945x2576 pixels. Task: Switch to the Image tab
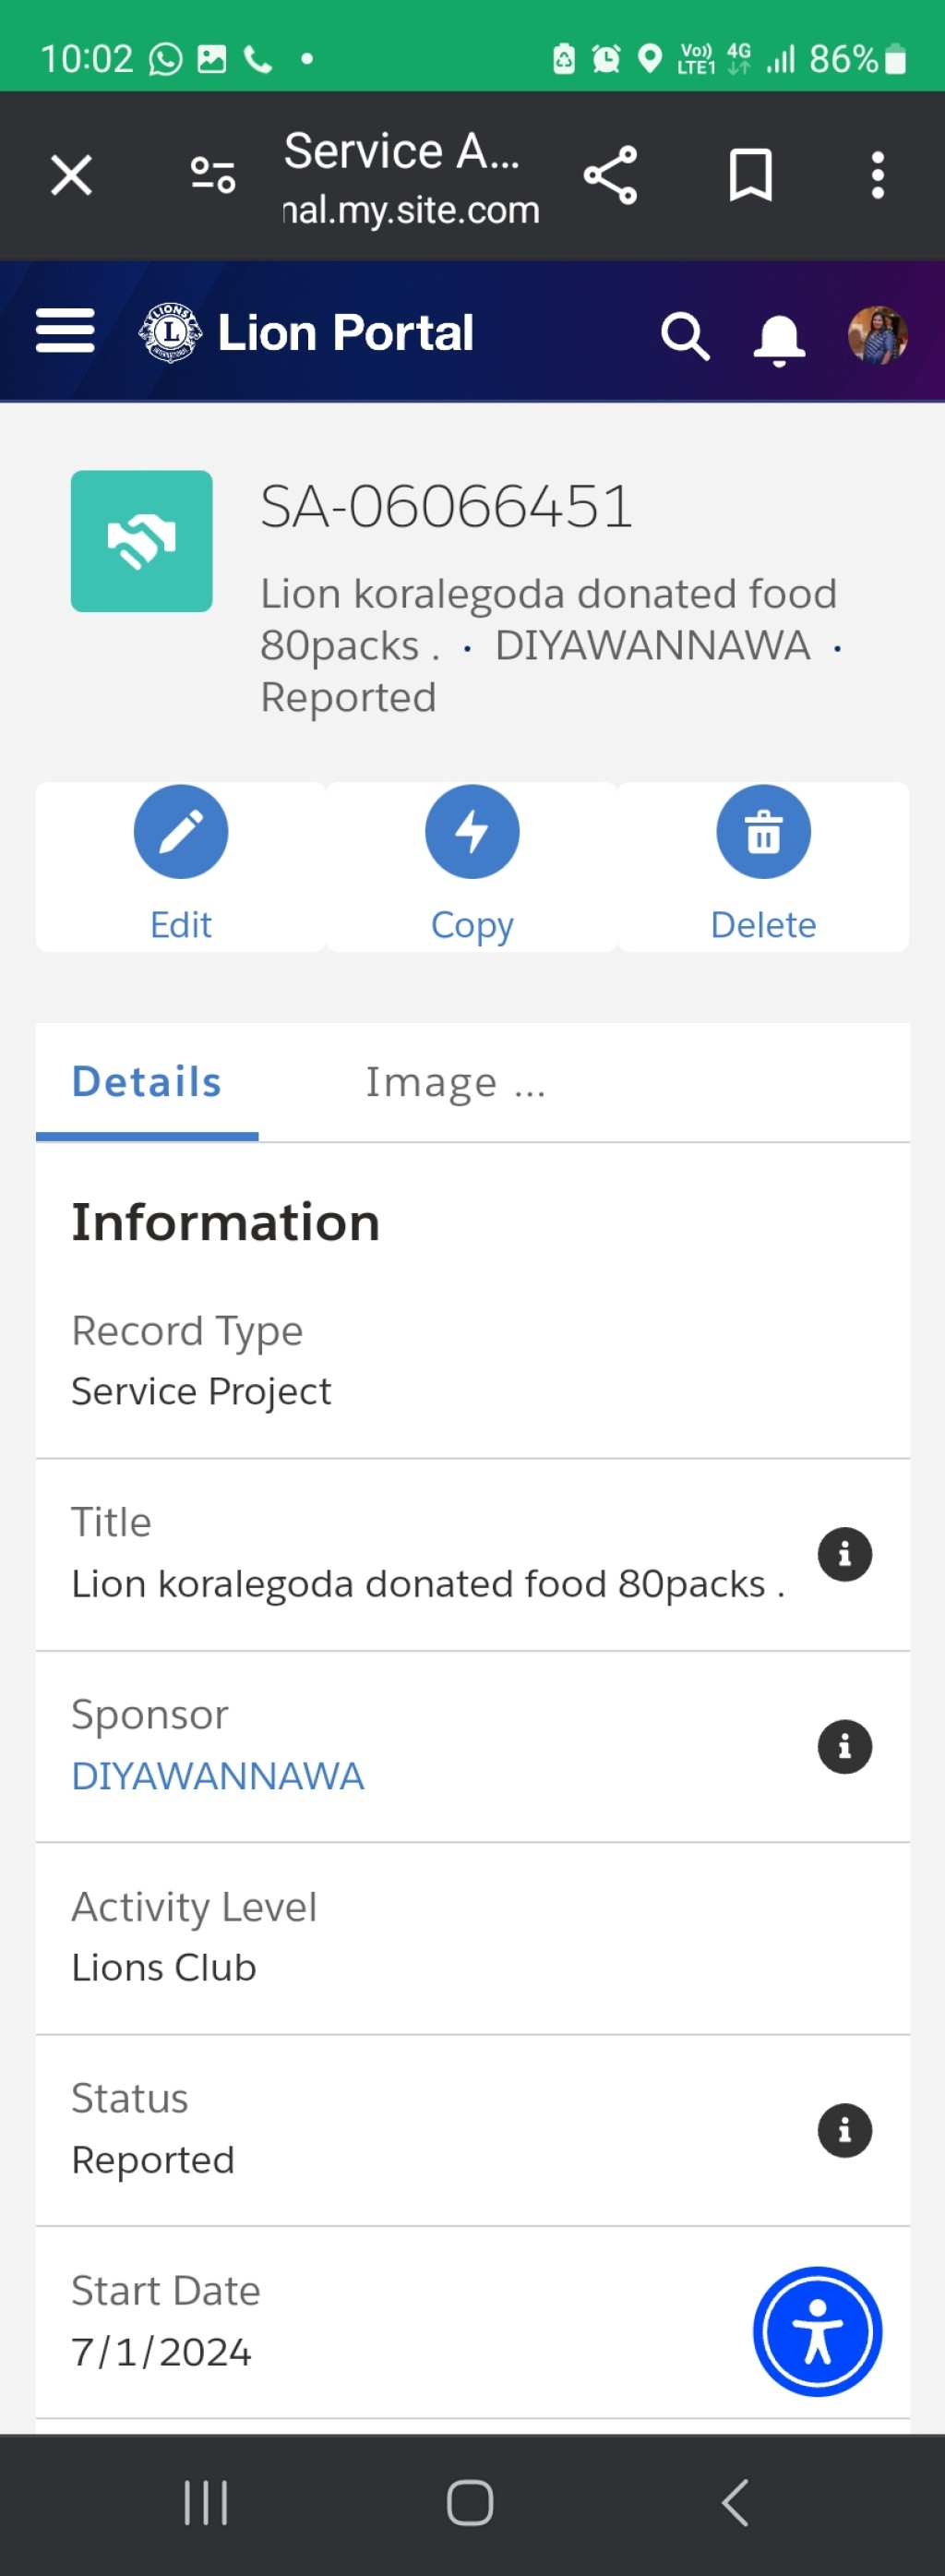point(455,1082)
